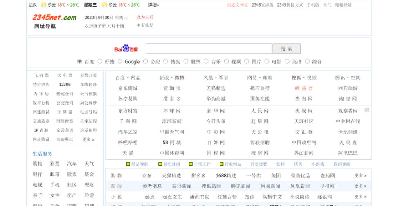
Task: Choose the 图片 search radio button
Action: coord(247,61)
